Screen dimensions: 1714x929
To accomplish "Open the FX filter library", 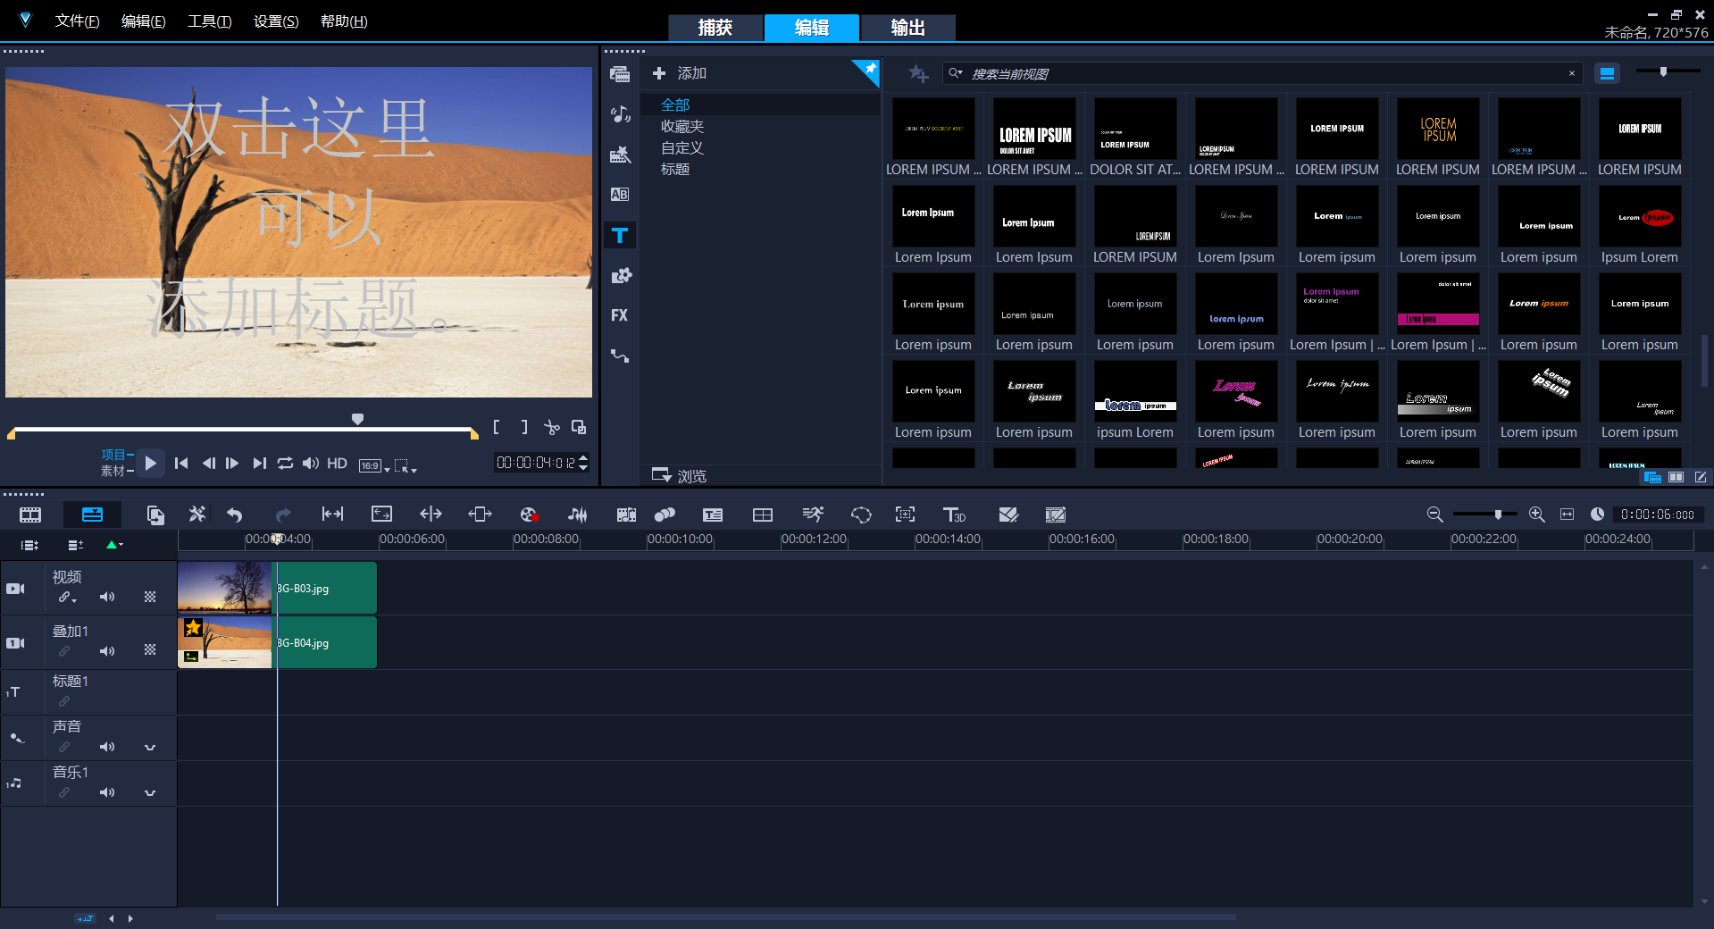I will (x=620, y=315).
